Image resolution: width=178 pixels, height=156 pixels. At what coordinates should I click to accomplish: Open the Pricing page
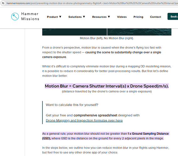[x=138, y=17]
